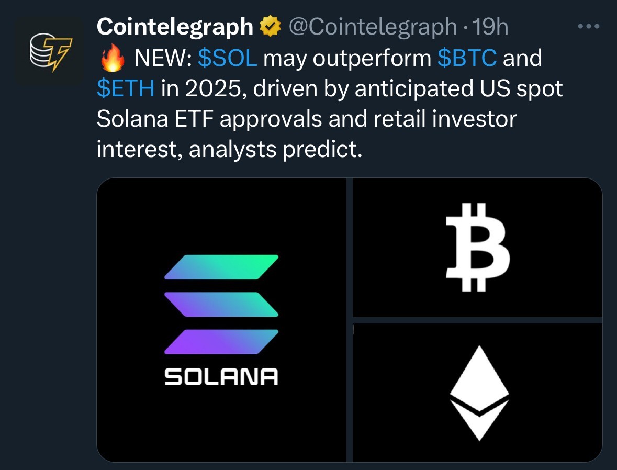Open the $BTC cashtag link
617x470 pixels.
point(467,59)
